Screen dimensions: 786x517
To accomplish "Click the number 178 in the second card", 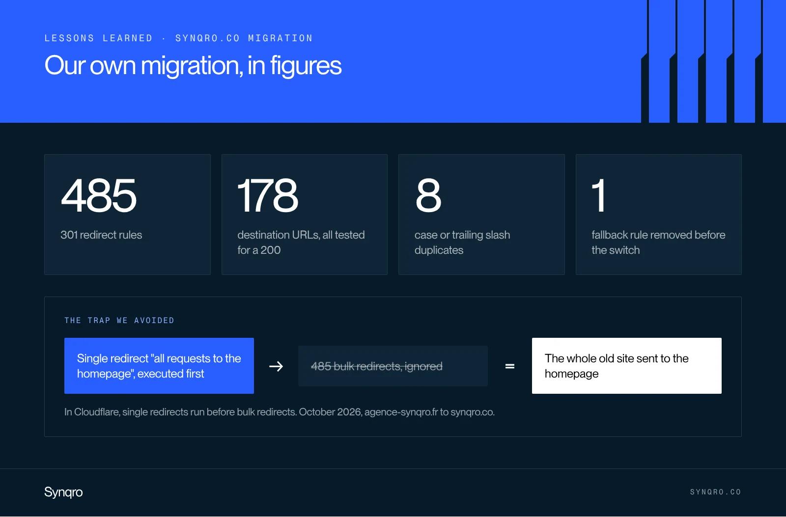I will (268, 195).
